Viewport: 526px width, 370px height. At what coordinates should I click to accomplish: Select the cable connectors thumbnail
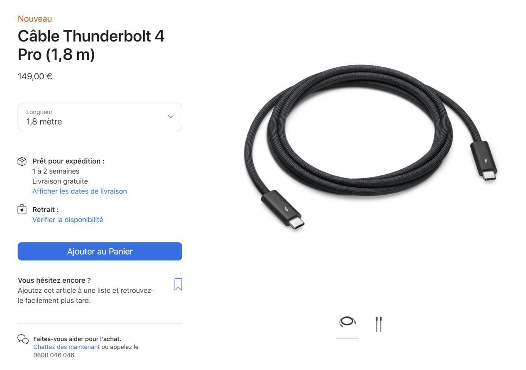click(x=379, y=324)
